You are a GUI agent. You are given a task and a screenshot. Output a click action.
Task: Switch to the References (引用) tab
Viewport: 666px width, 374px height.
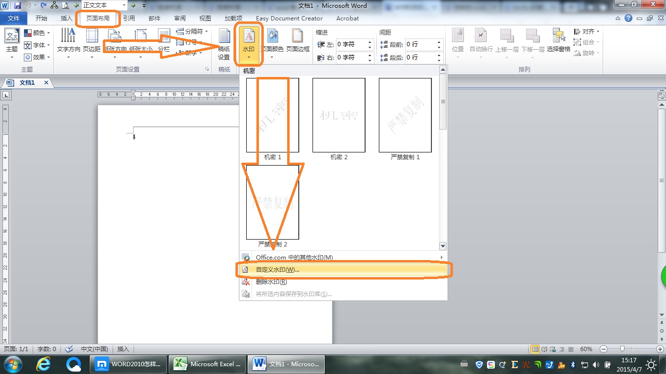click(x=129, y=19)
